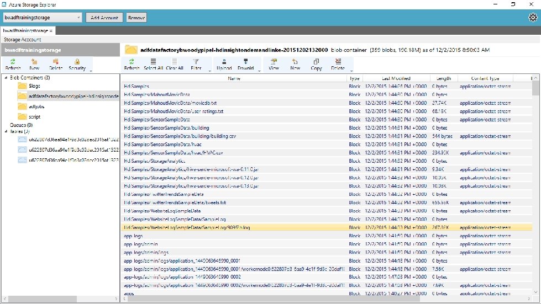This screenshot has width=541, height=304.
Task: Open dropdown arrow next to Delete blob
Action: point(351,70)
